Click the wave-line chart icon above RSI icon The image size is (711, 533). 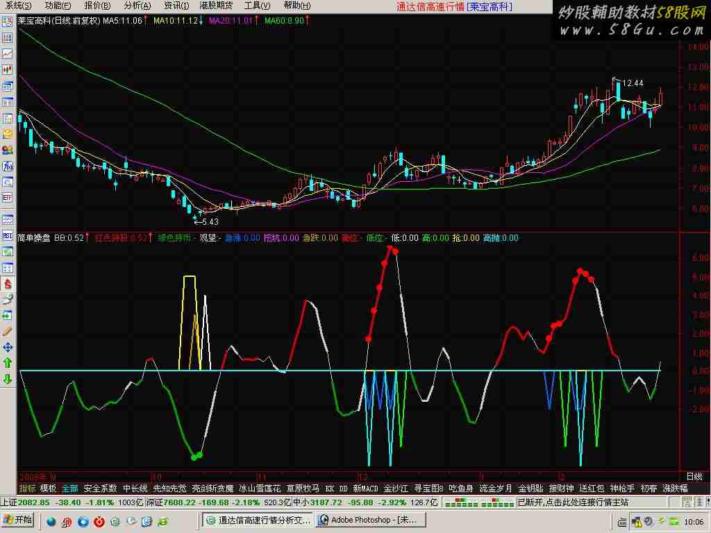pyautogui.click(x=7, y=220)
